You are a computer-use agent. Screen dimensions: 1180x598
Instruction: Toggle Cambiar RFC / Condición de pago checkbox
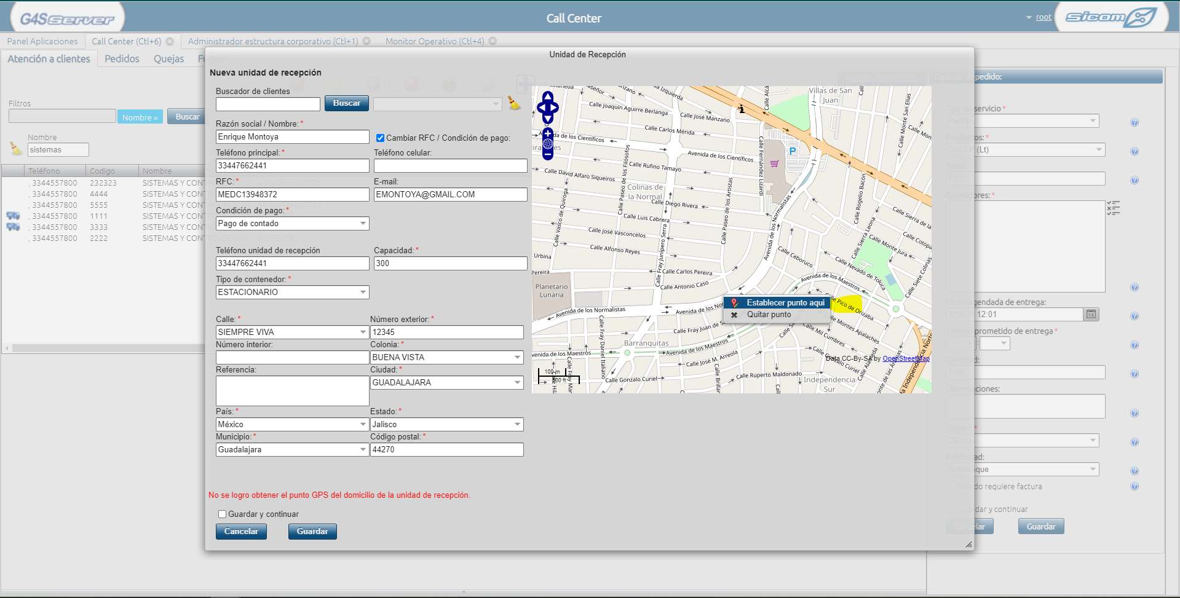pyautogui.click(x=380, y=138)
